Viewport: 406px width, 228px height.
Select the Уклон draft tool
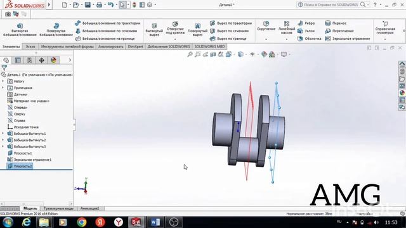point(306,31)
